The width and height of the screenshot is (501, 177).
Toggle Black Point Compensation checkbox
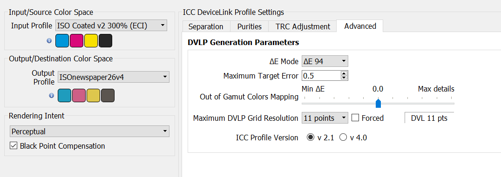pyautogui.click(x=14, y=146)
